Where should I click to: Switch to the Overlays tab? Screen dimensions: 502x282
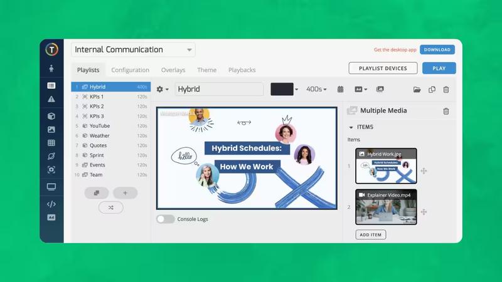click(x=173, y=70)
